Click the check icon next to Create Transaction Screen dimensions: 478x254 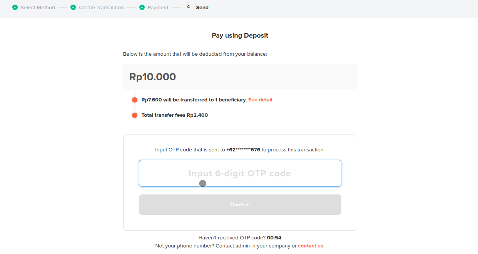[73, 7]
